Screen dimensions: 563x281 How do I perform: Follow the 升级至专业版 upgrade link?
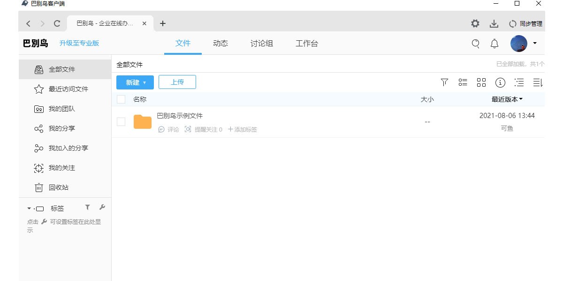[79, 44]
